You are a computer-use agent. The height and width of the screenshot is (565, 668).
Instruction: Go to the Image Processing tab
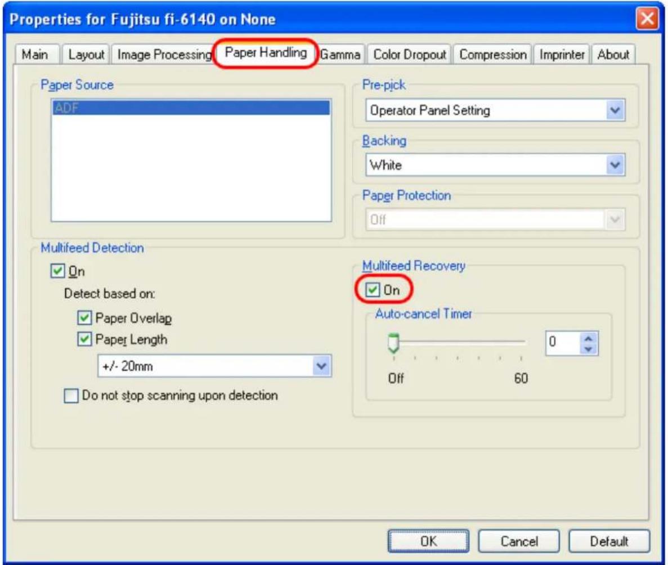click(x=164, y=55)
